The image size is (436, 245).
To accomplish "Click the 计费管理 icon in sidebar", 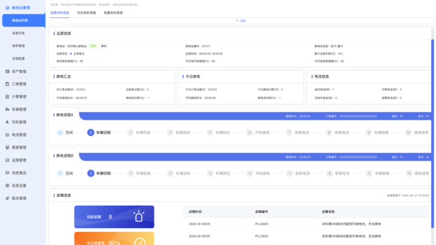I will click(x=7, y=97).
